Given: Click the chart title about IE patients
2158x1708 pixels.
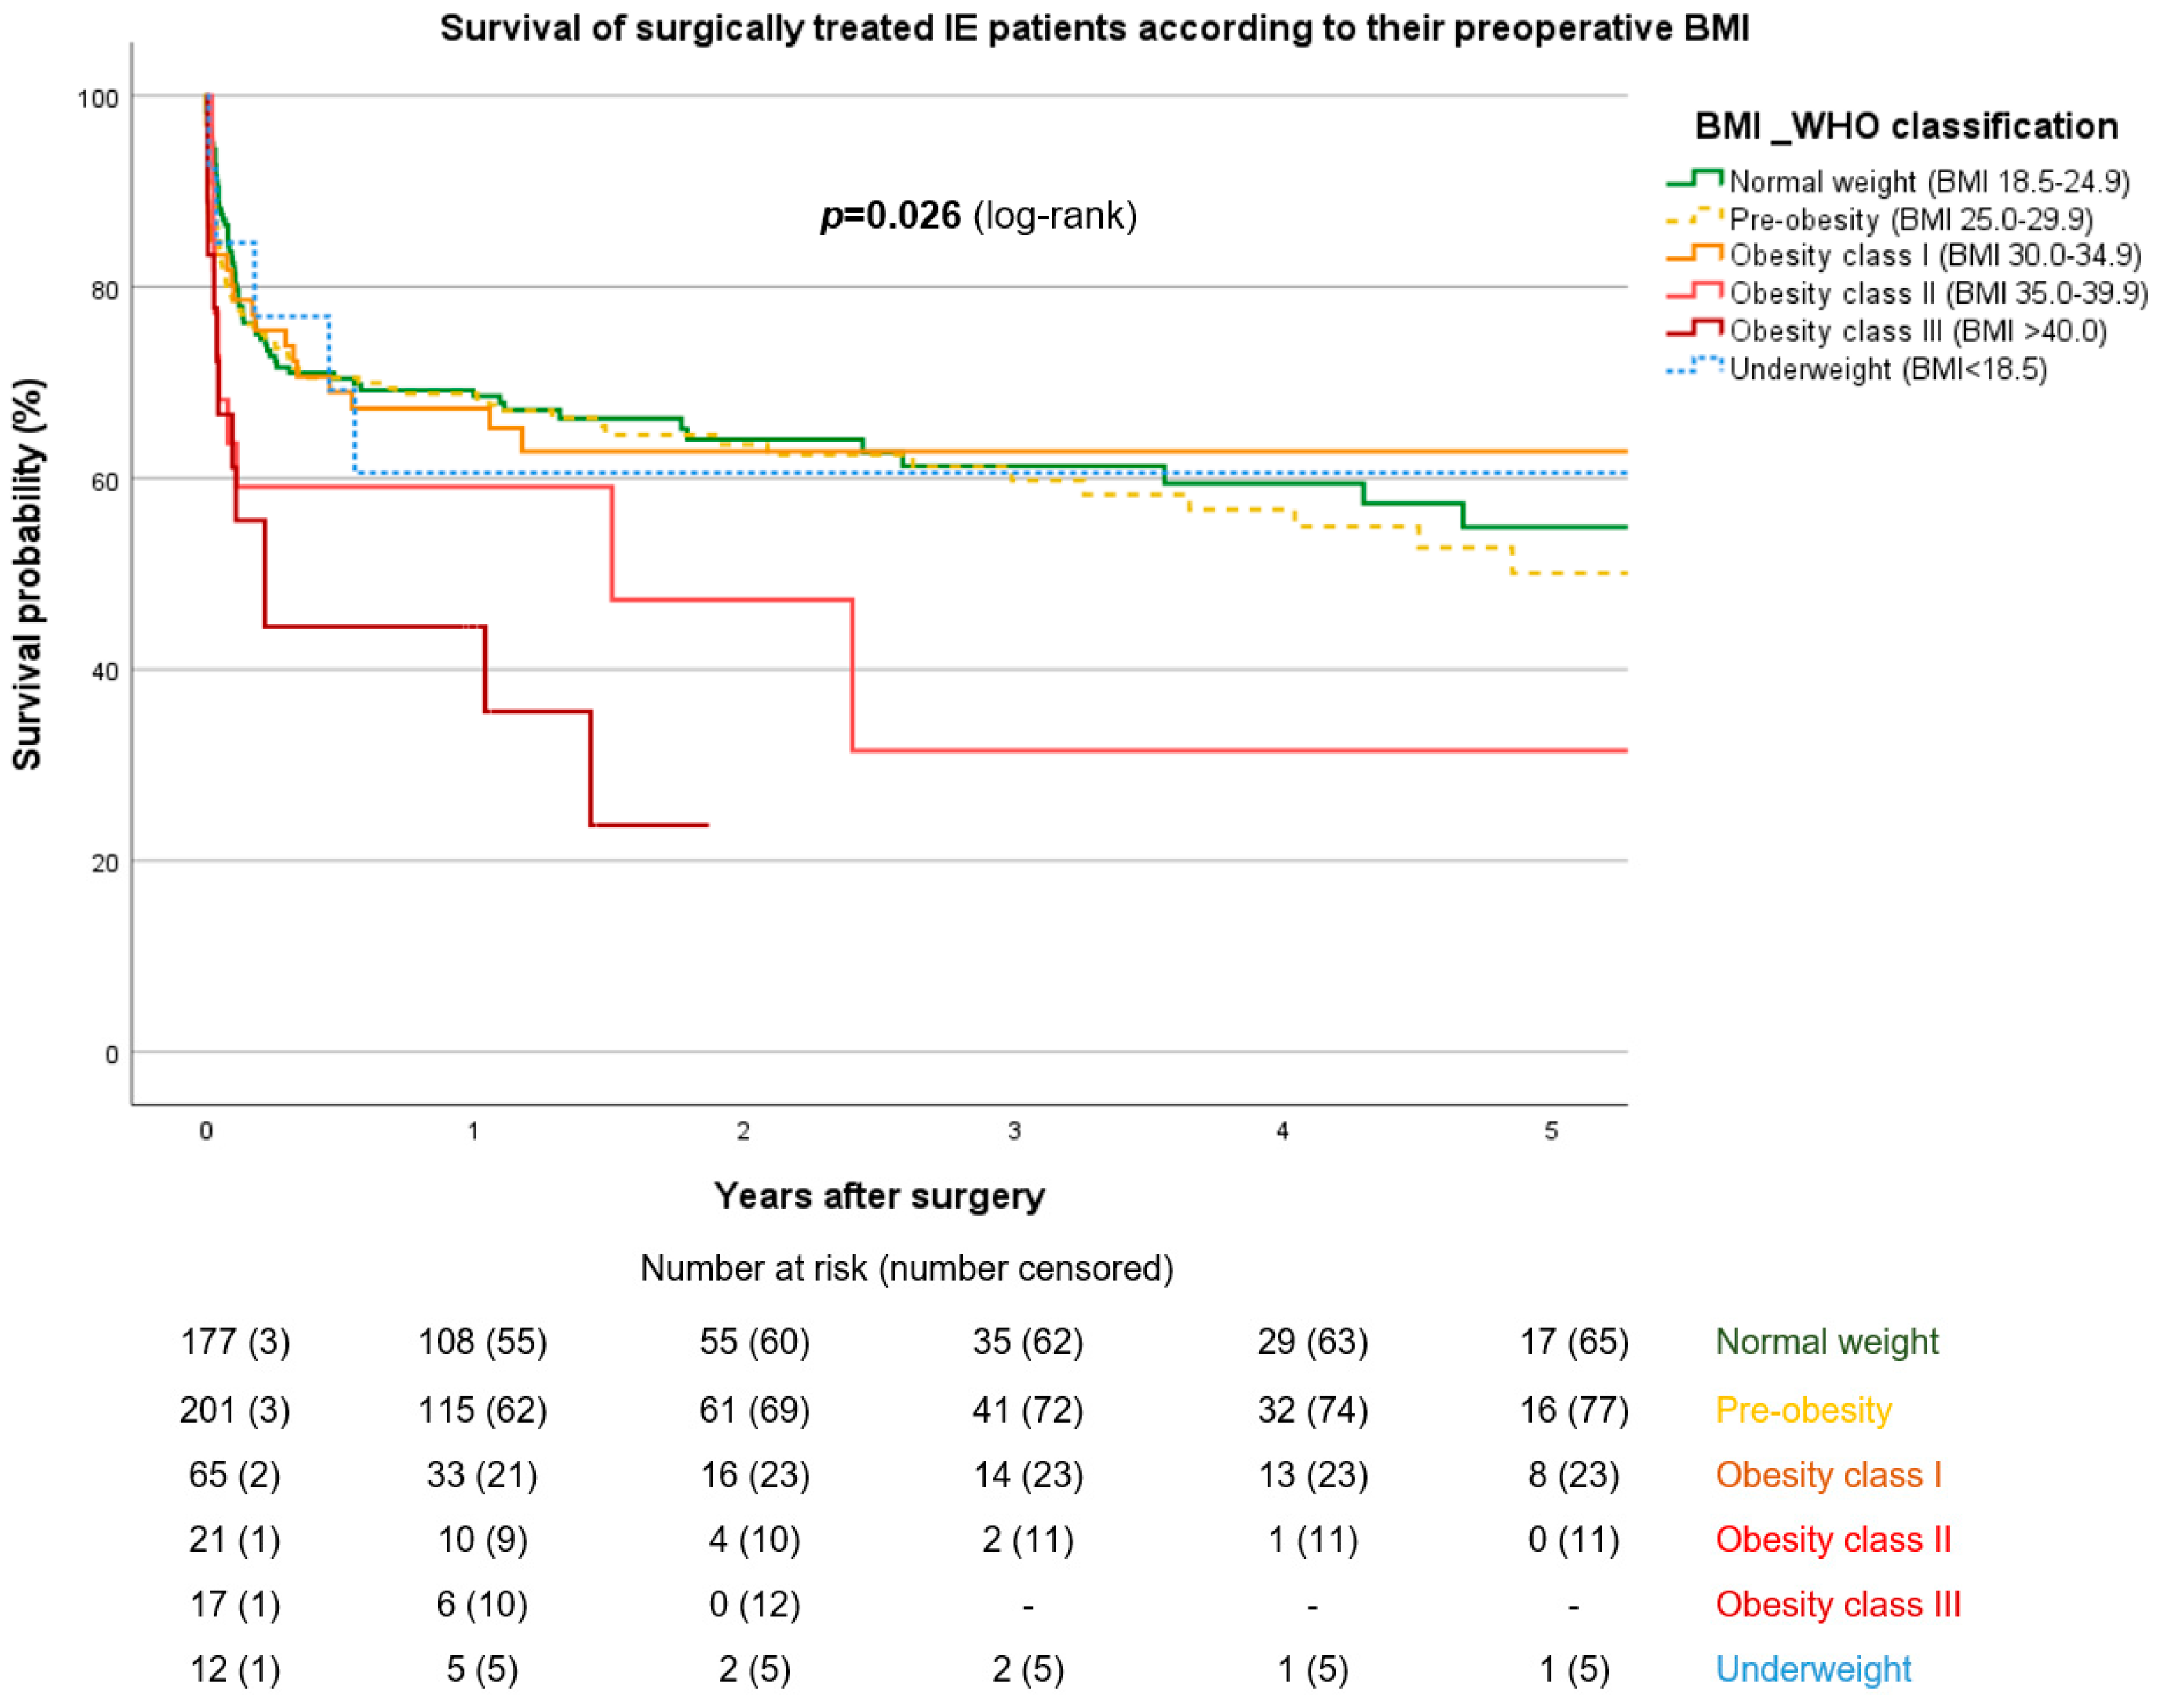Looking at the screenshot, I should point(1094,28).
